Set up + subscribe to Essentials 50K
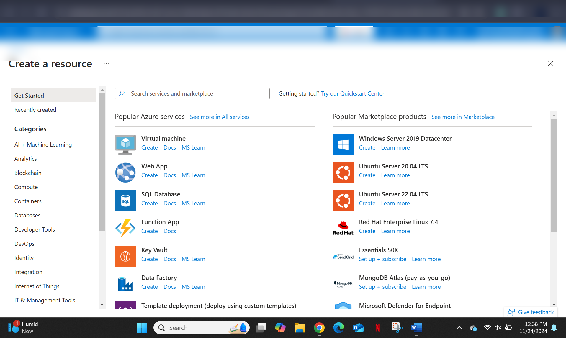 (382, 259)
